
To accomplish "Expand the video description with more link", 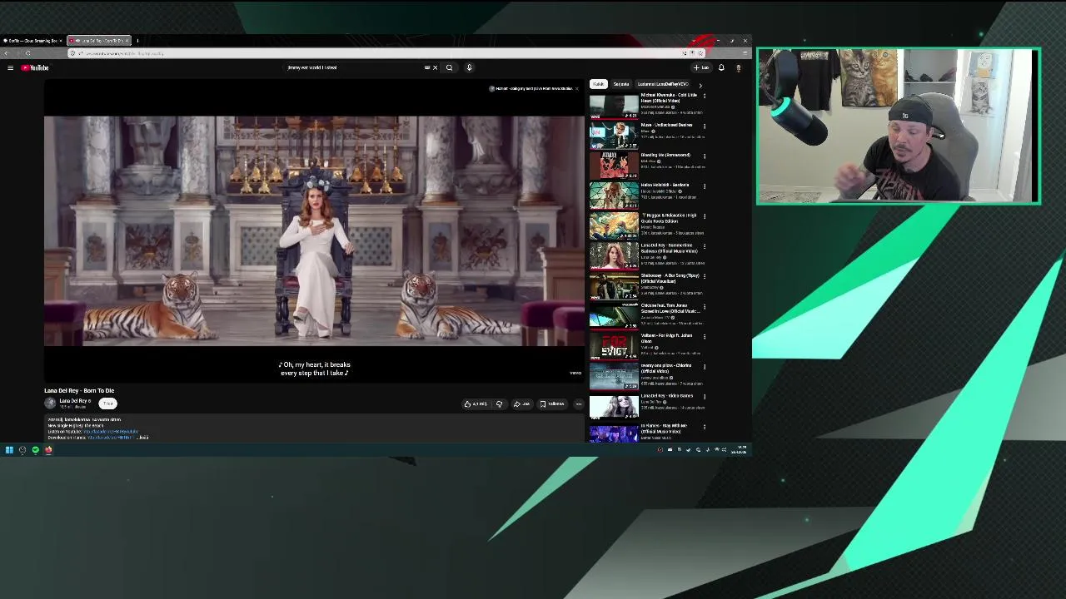I will tap(143, 437).
